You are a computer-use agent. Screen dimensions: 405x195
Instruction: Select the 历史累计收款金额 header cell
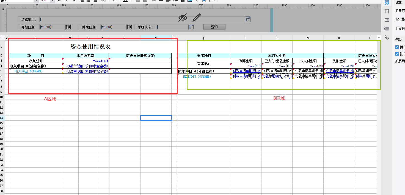pos(140,56)
